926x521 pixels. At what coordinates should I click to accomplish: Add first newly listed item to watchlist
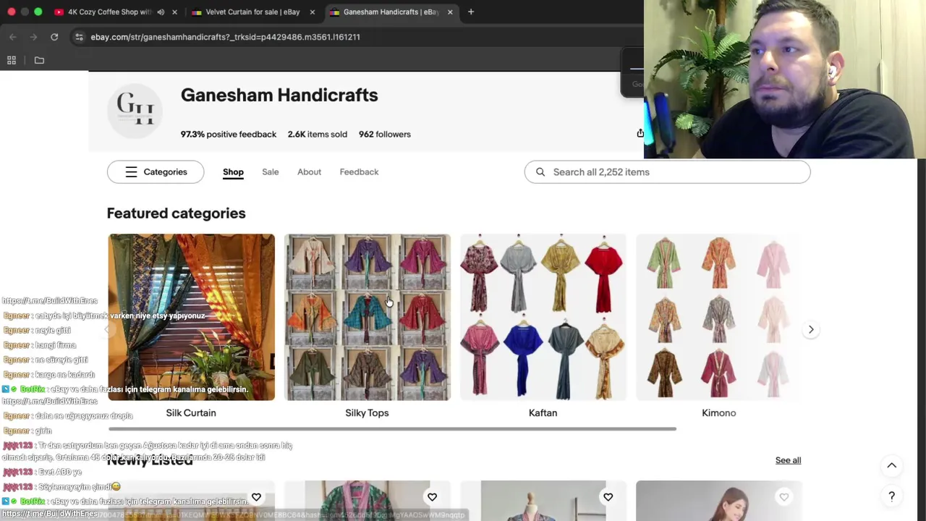[256, 497]
